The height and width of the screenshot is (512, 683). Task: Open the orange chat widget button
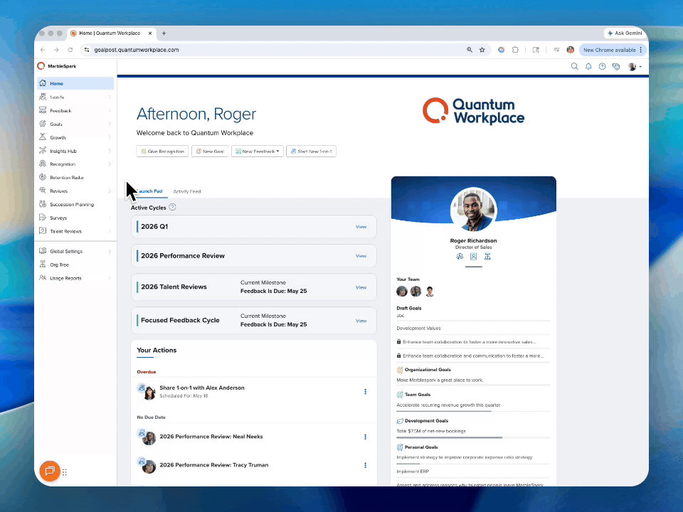[x=50, y=471]
